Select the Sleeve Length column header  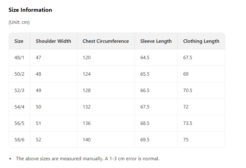click(156, 41)
